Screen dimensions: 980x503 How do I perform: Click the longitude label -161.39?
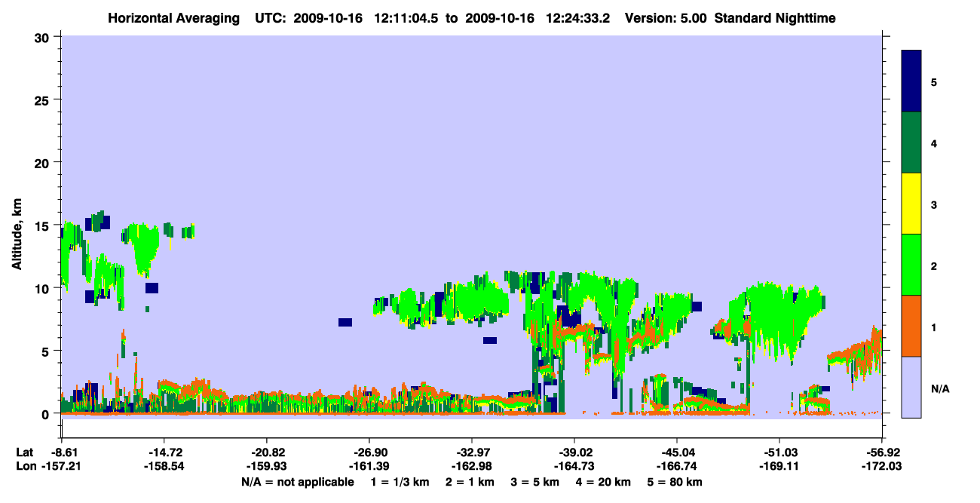pyautogui.click(x=369, y=467)
